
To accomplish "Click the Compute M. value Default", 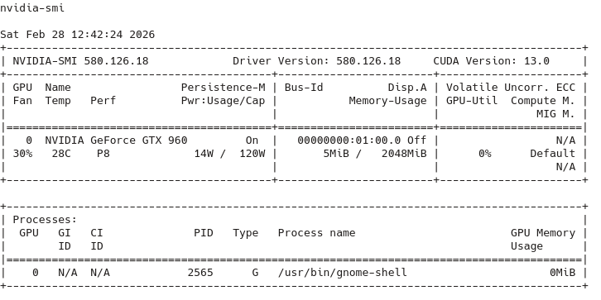I will 553,154.
